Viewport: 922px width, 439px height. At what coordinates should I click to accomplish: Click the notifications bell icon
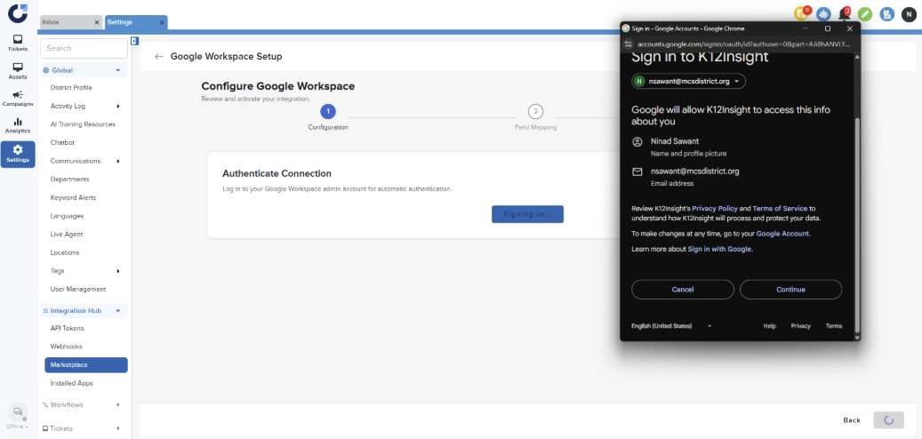coord(844,13)
